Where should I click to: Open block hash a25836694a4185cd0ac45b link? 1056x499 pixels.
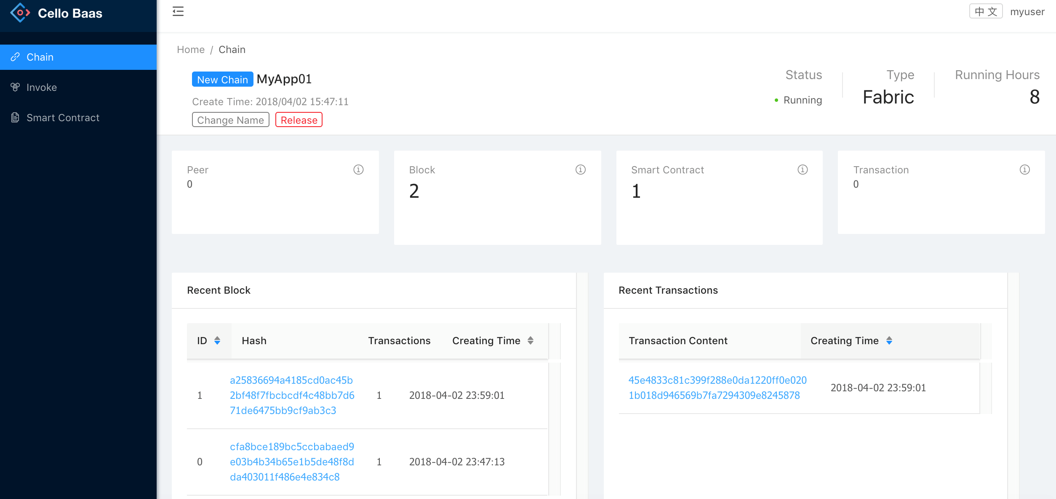coord(292,395)
